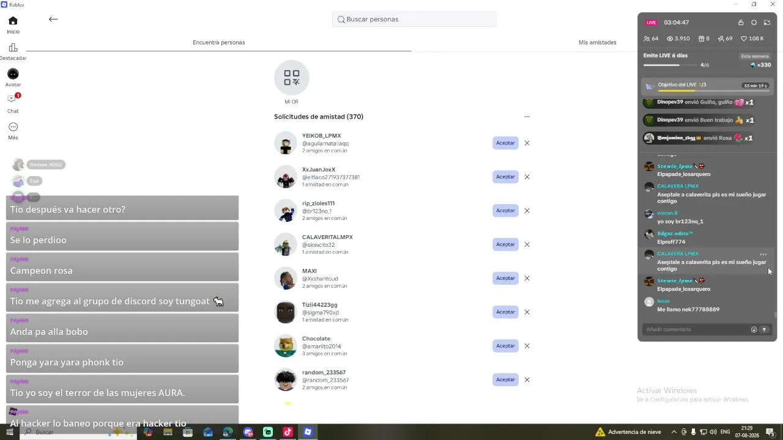Image resolution: width=783 pixels, height=440 pixels.
Task: Go back with the left arrow
Action: (53, 19)
